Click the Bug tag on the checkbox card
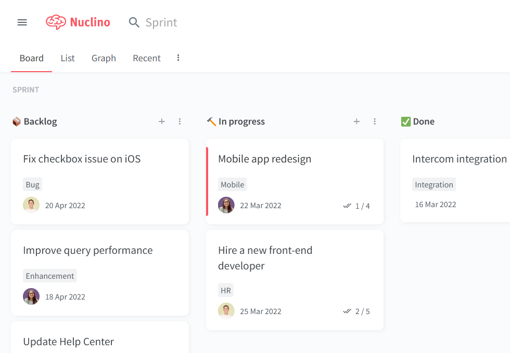Viewport: 510px width, 353px height. pyautogui.click(x=32, y=184)
